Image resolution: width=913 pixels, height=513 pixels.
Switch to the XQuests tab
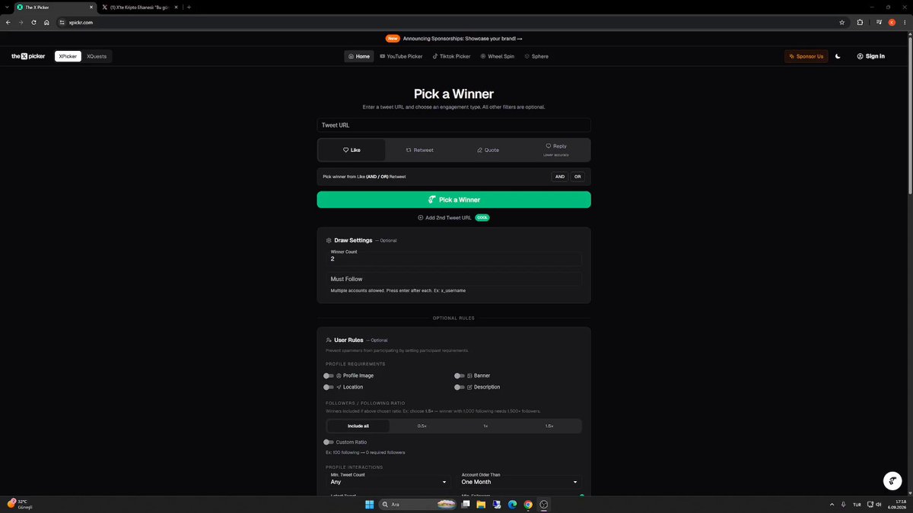[x=97, y=56]
